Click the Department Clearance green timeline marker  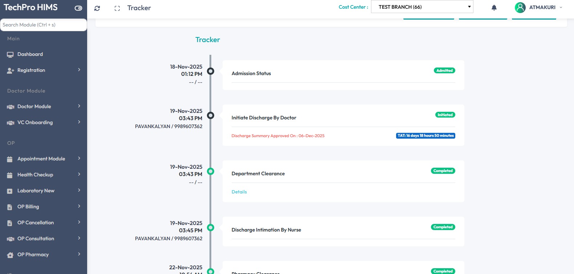pyautogui.click(x=211, y=171)
